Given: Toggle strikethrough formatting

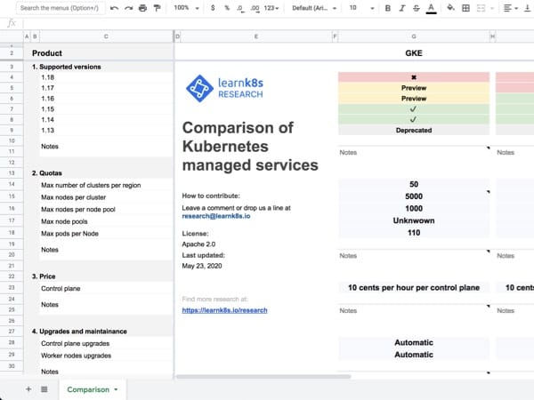Looking at the screenshot, I should (417, 8).
